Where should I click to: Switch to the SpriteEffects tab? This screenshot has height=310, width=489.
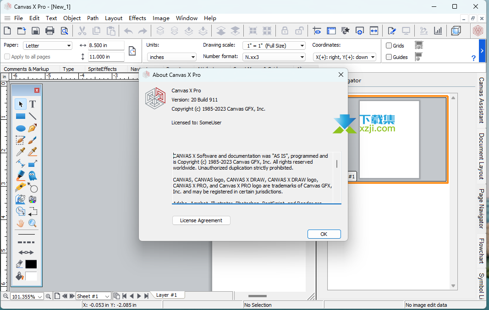click(102, 69)
